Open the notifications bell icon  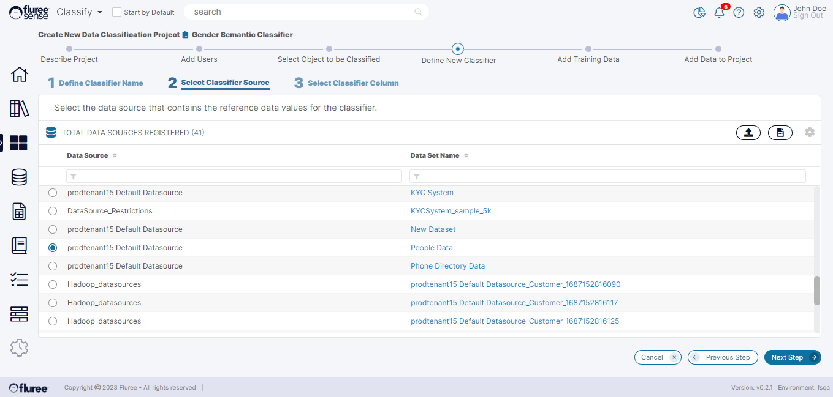[719, 12]
